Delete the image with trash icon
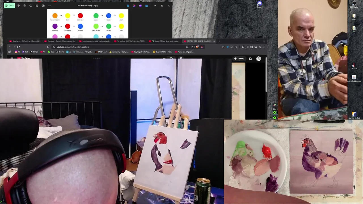 (24, 6)
